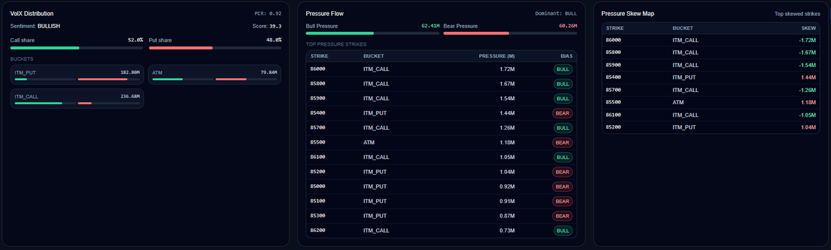
Task: Click the BEAR badge in the 85400 row
Action: pyautogui.click(x=562, y=113)
